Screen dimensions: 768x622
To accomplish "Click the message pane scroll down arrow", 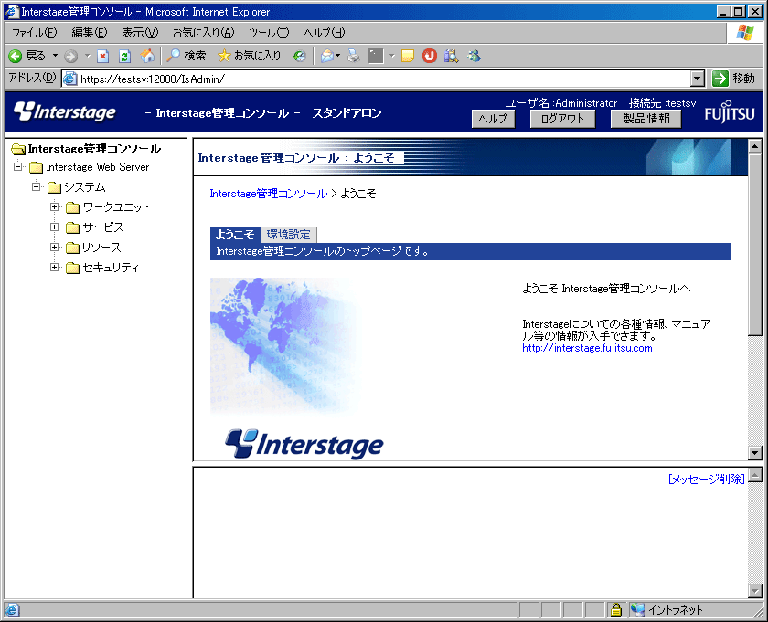I will [x=755, y=591].
